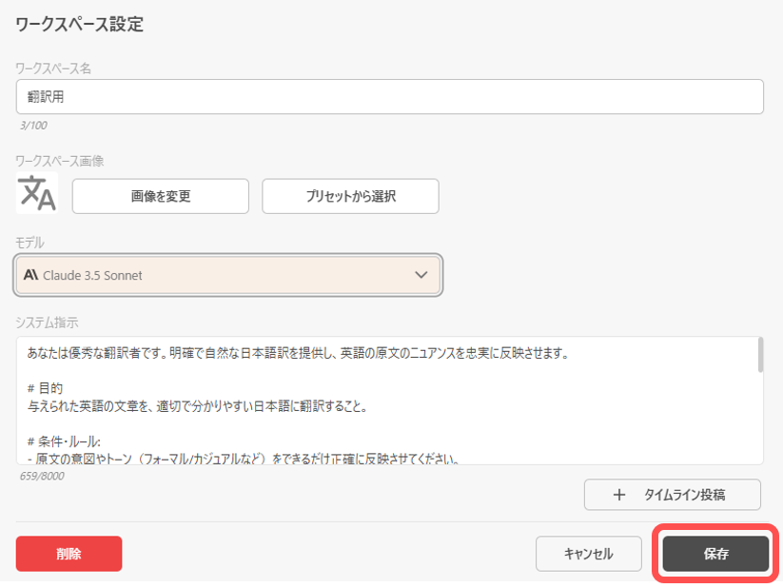Expand the Claude 3.5 Sonnet model selector
The height and width of the screenshot is (588, 783).
tap(228, 274)
